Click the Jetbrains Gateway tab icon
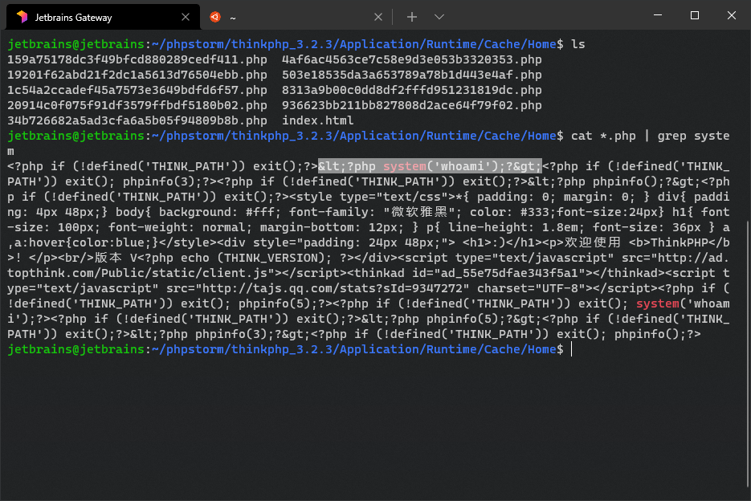751x501 pixels. 22,17
